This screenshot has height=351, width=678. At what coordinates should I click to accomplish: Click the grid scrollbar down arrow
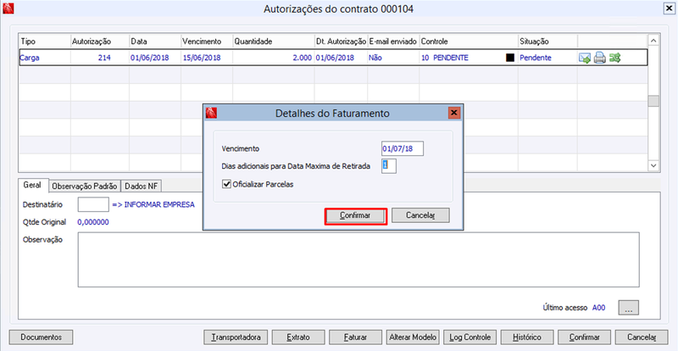[653, 165]
